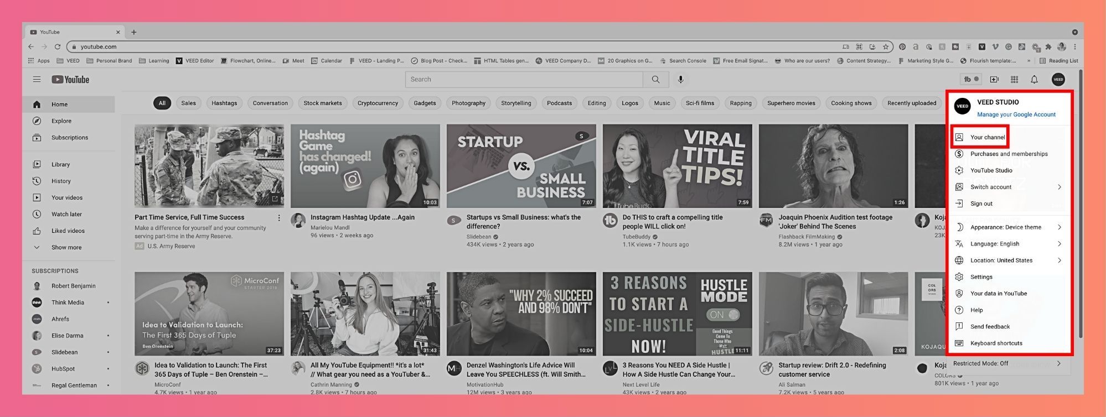Open the hamburger guide menu
This screenshot has height=417, width=1106.
[37, 80]
